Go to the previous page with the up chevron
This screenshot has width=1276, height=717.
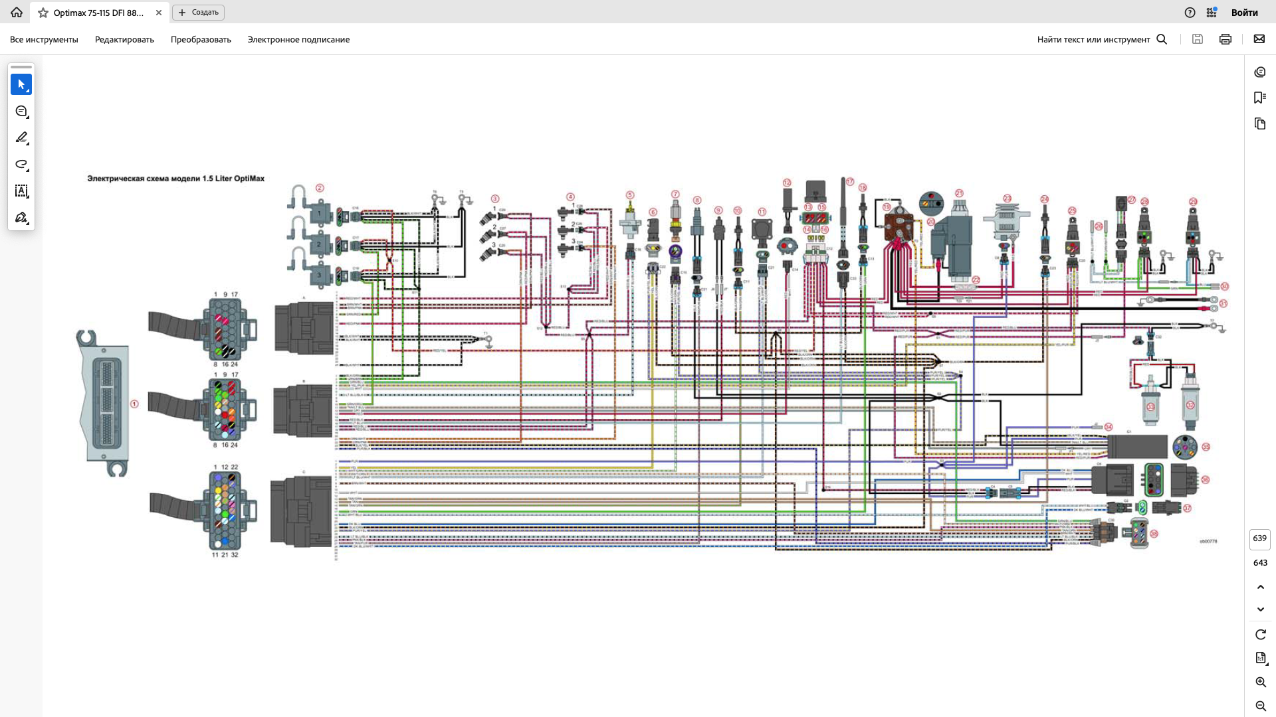click(1261, 587)
